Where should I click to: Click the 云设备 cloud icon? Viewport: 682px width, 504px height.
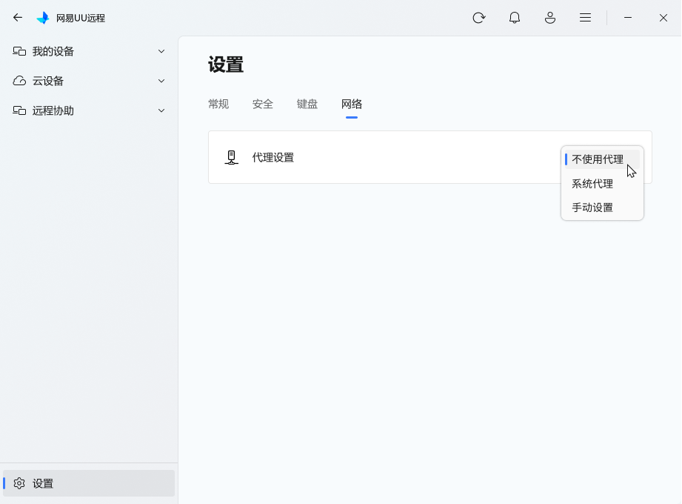pyautogui.click(x=19, y=81)
